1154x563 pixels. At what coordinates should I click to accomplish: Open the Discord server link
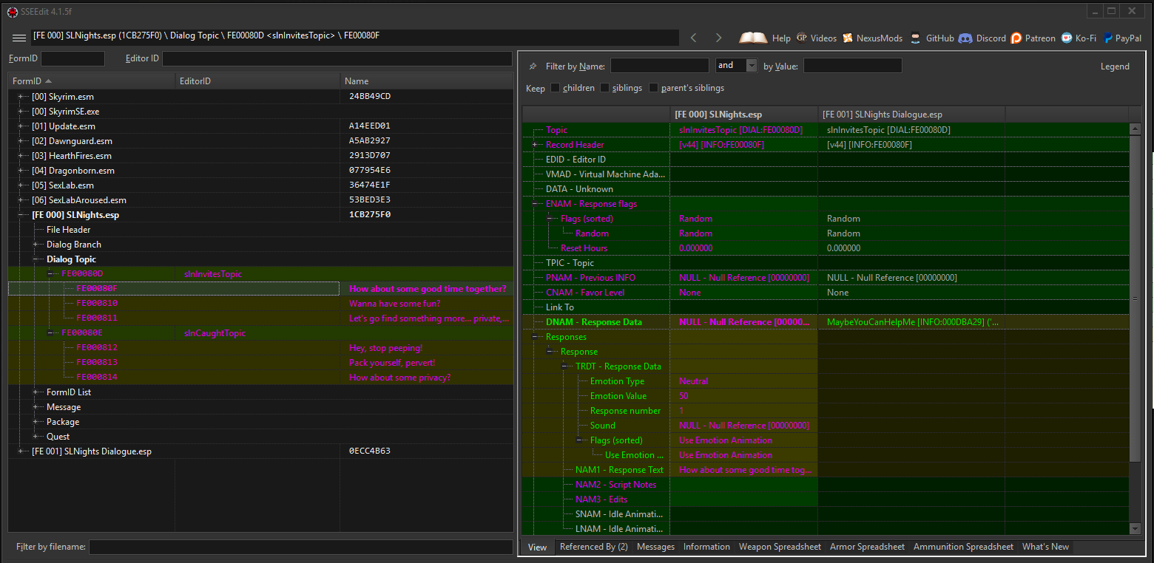coord(982,38)
